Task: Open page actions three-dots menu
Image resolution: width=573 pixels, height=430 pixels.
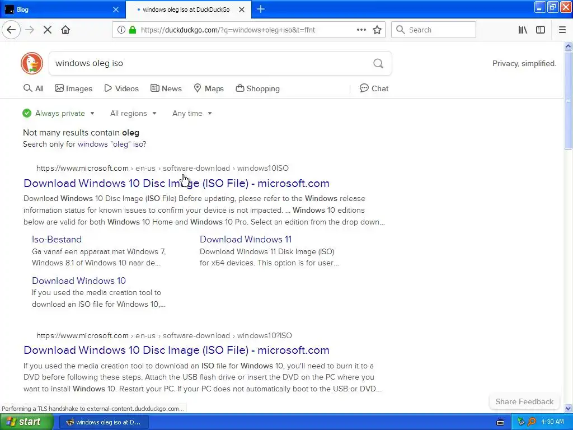Action: (x=361, y=30)
